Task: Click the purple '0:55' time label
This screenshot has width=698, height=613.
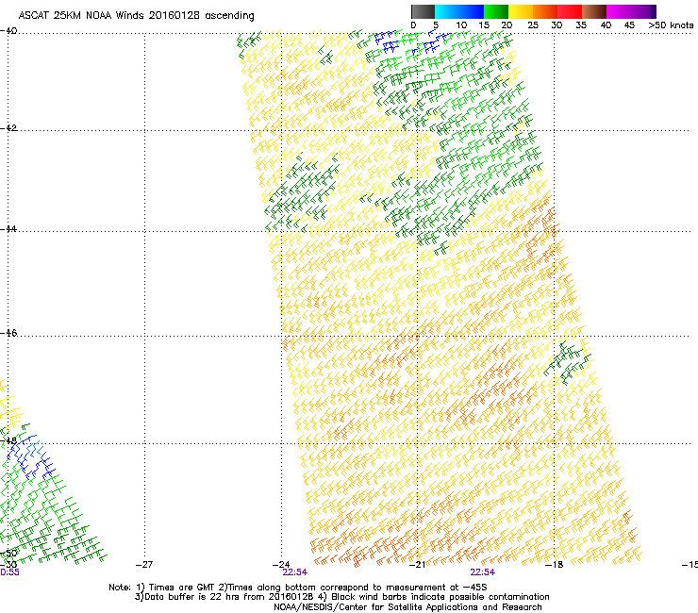Action: click(x=9, y=572)
